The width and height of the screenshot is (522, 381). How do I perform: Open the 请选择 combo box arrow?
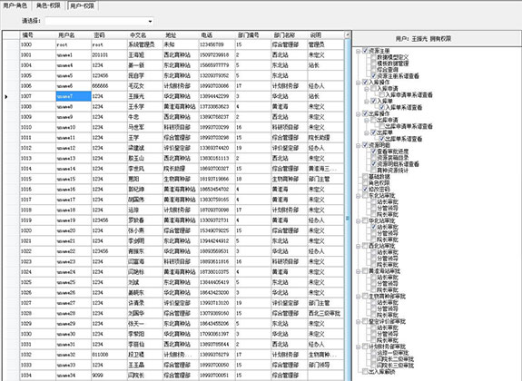tap(150, 21)
